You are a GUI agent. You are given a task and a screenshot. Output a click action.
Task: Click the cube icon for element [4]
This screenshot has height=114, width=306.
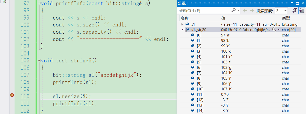click(x=193, y=57)
